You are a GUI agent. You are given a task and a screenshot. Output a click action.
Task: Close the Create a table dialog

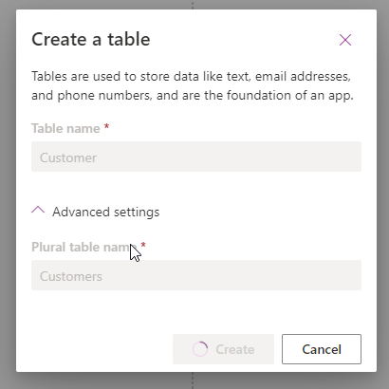(345, 40)
